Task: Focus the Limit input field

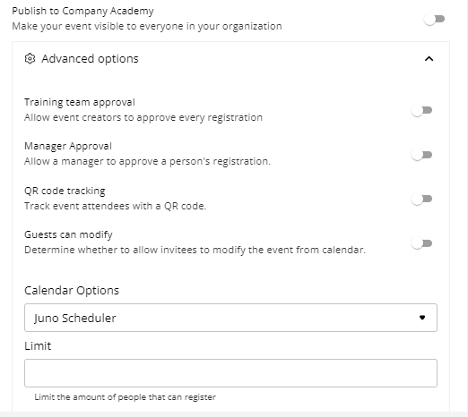Action: pos(230,373)
